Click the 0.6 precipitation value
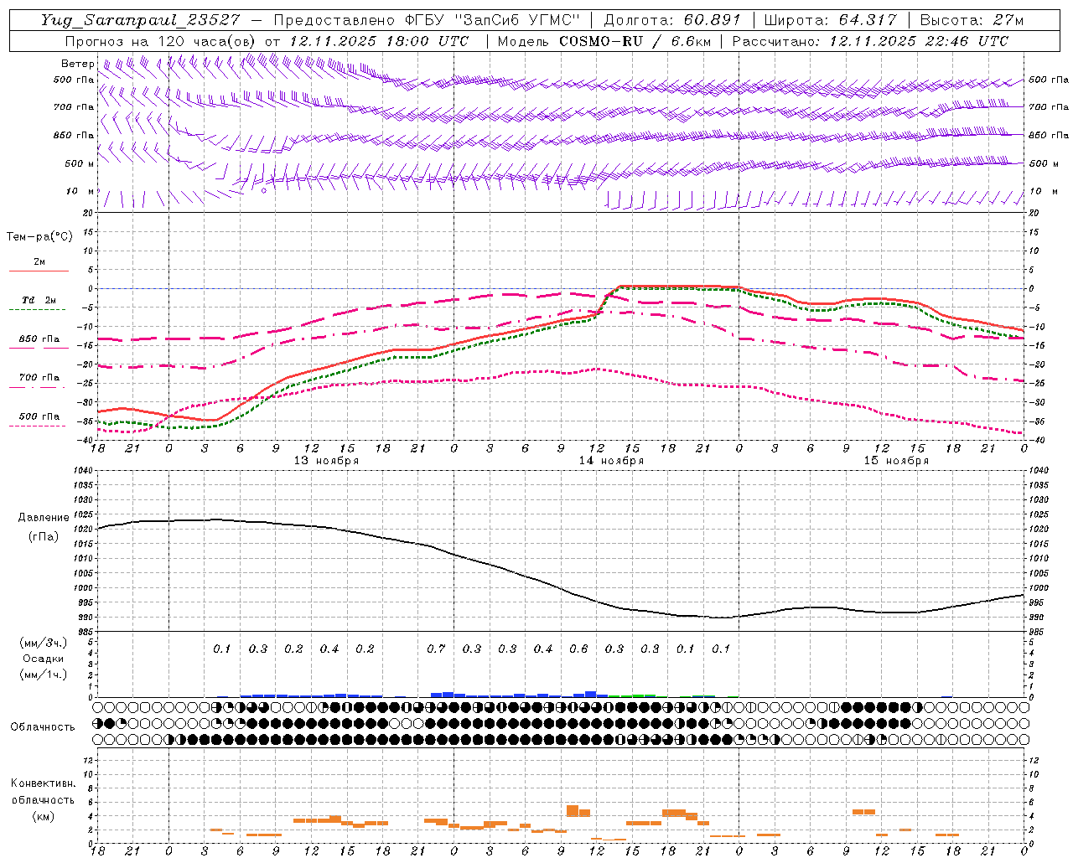The width and height of the screenshot is (1073, 858). (578, 649)
